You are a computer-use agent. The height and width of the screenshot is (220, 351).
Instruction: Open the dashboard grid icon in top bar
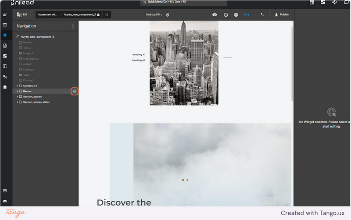coord(323,2)
